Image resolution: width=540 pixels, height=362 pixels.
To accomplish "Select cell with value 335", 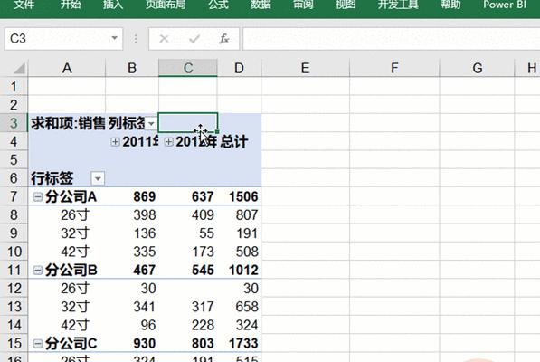I will (x=132, y=252).
